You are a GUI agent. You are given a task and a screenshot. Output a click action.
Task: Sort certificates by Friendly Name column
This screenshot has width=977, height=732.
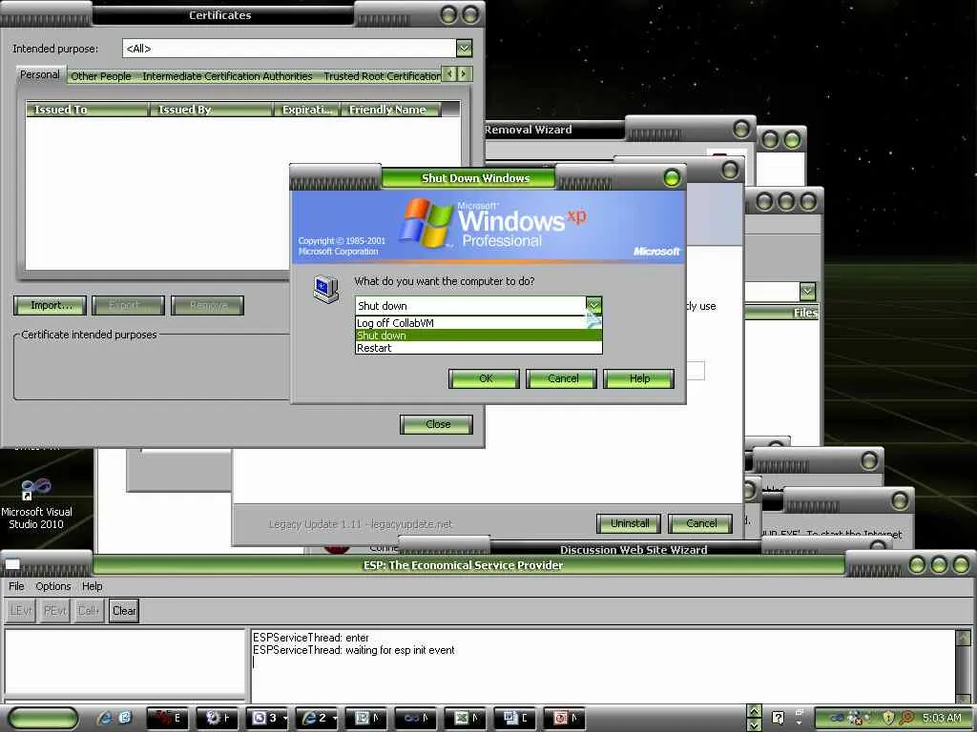(x=390, y=110)
